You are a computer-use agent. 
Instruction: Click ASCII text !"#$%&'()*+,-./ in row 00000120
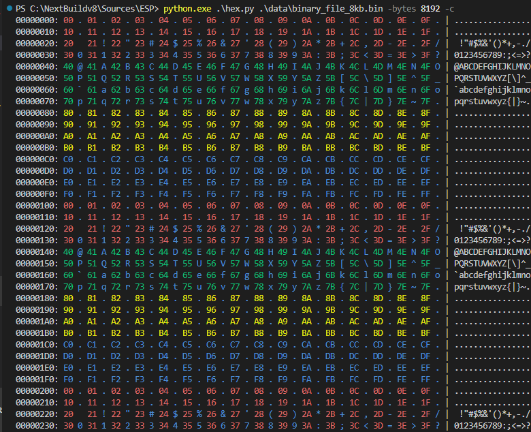click(x=495, y=229)
